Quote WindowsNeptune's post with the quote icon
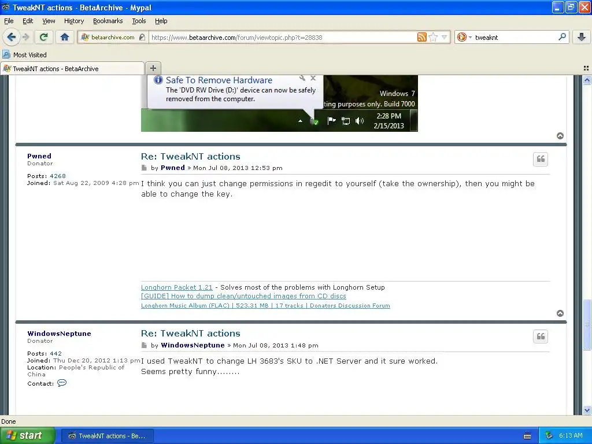 541,336
